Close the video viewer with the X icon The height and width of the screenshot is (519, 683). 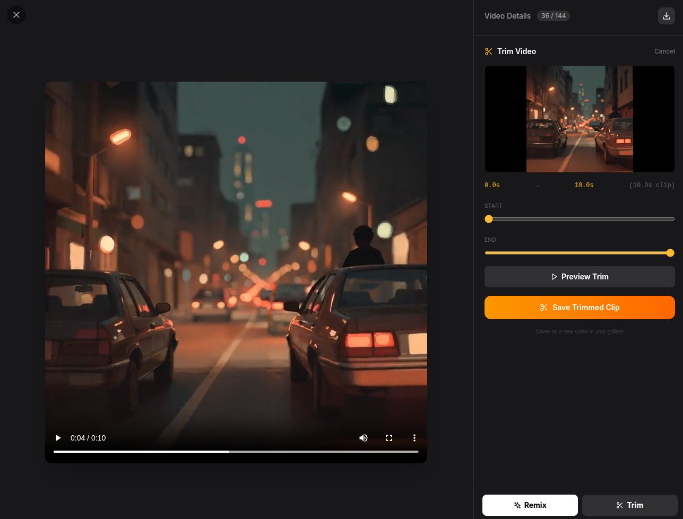pyautogui.click(x=16, y=15)
